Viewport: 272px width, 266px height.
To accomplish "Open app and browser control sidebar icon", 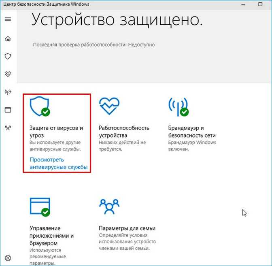I will point(8,110).
